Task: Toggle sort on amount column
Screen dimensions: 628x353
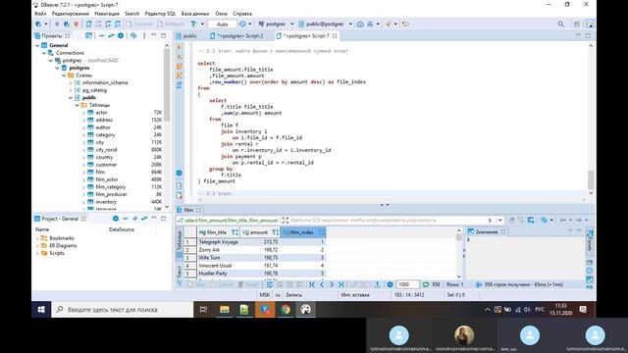Action: (275, 232)
